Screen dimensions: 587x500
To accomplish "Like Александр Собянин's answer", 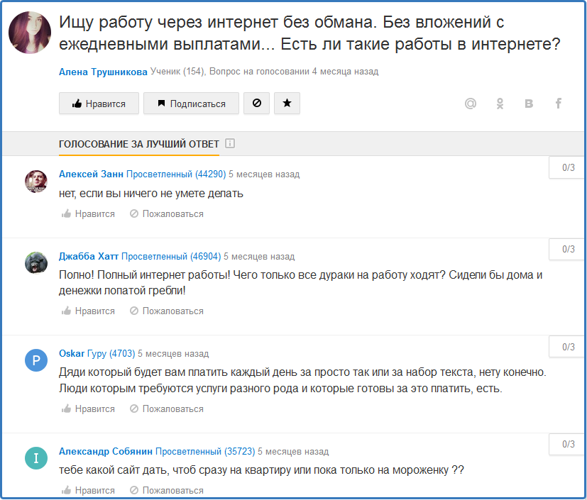I will 88,490.
